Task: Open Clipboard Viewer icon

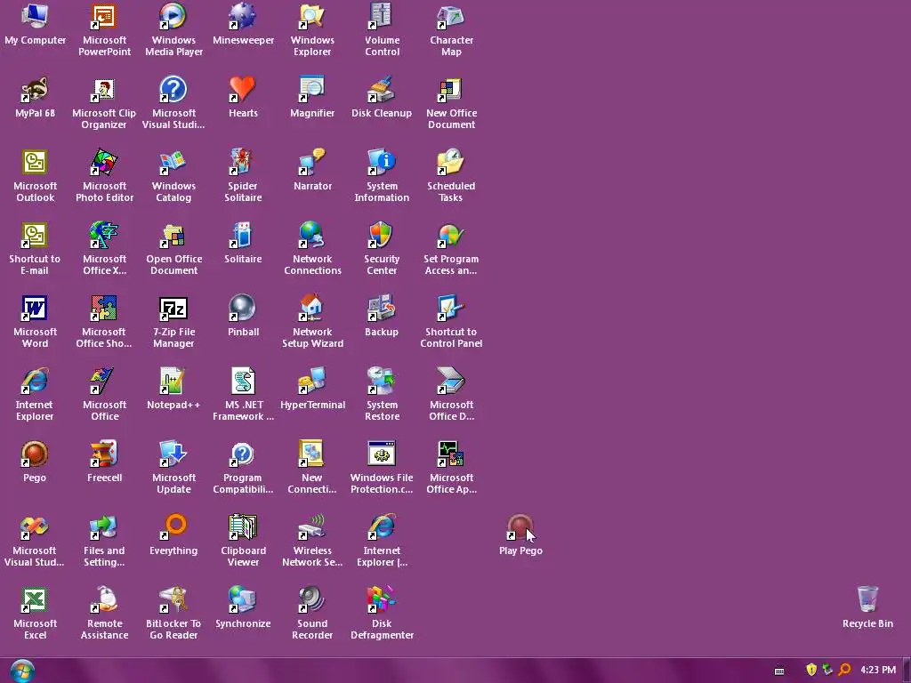Action: (x=243, y=526)
